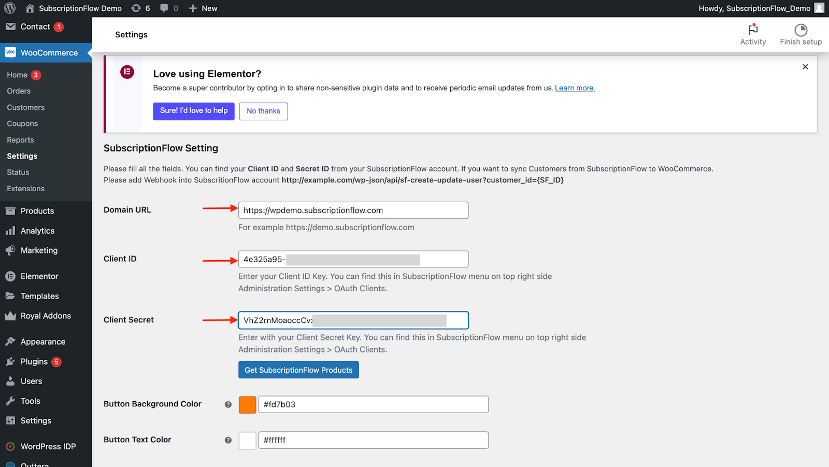
Task: Click Get SubscriptionFlow Products button
Action: click(298, 370)
